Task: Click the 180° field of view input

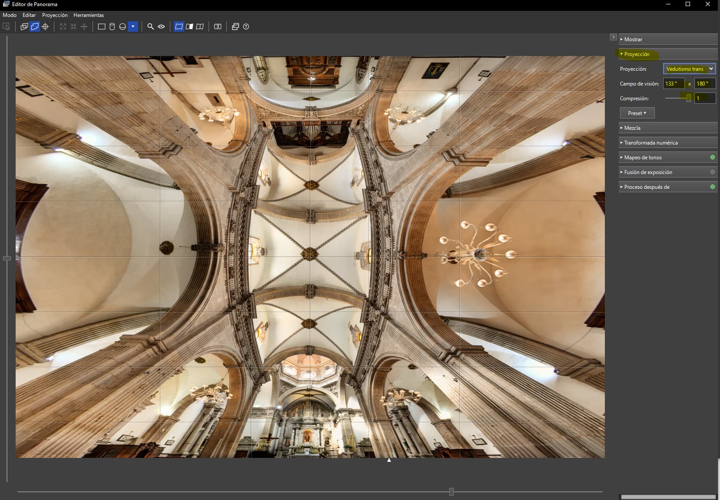Action: point(705,83)
